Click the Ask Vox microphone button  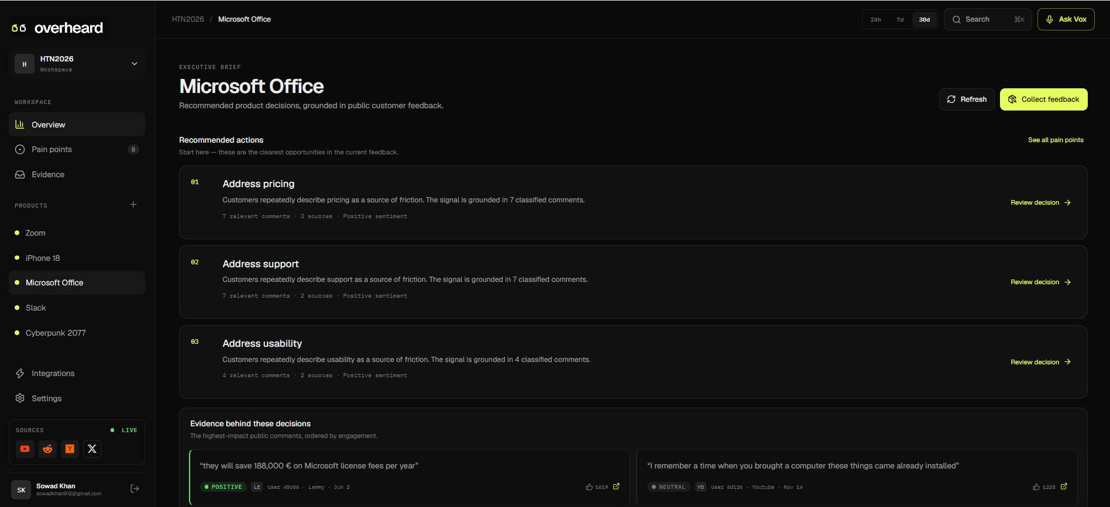(1066, 19)
